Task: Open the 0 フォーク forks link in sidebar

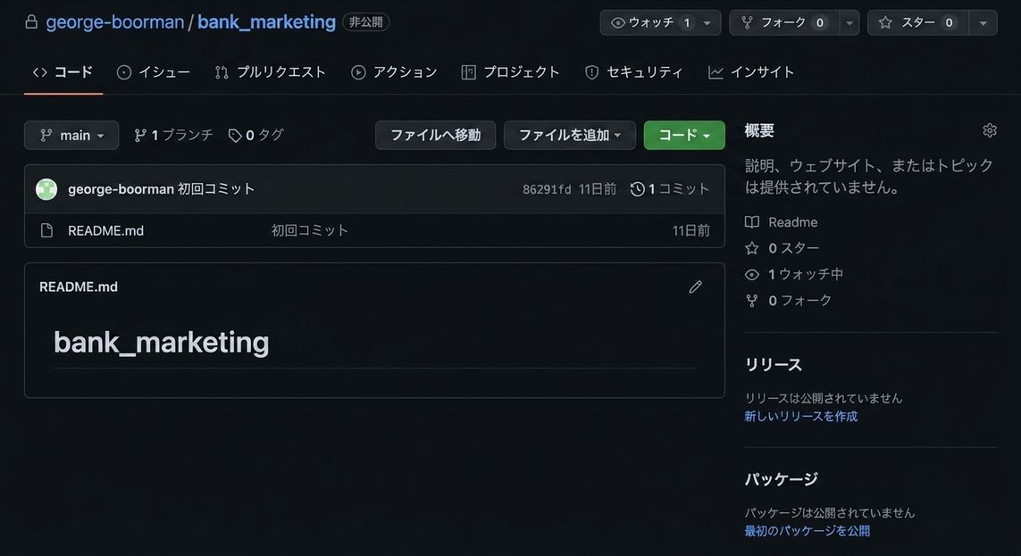Action: click(799, 301)
